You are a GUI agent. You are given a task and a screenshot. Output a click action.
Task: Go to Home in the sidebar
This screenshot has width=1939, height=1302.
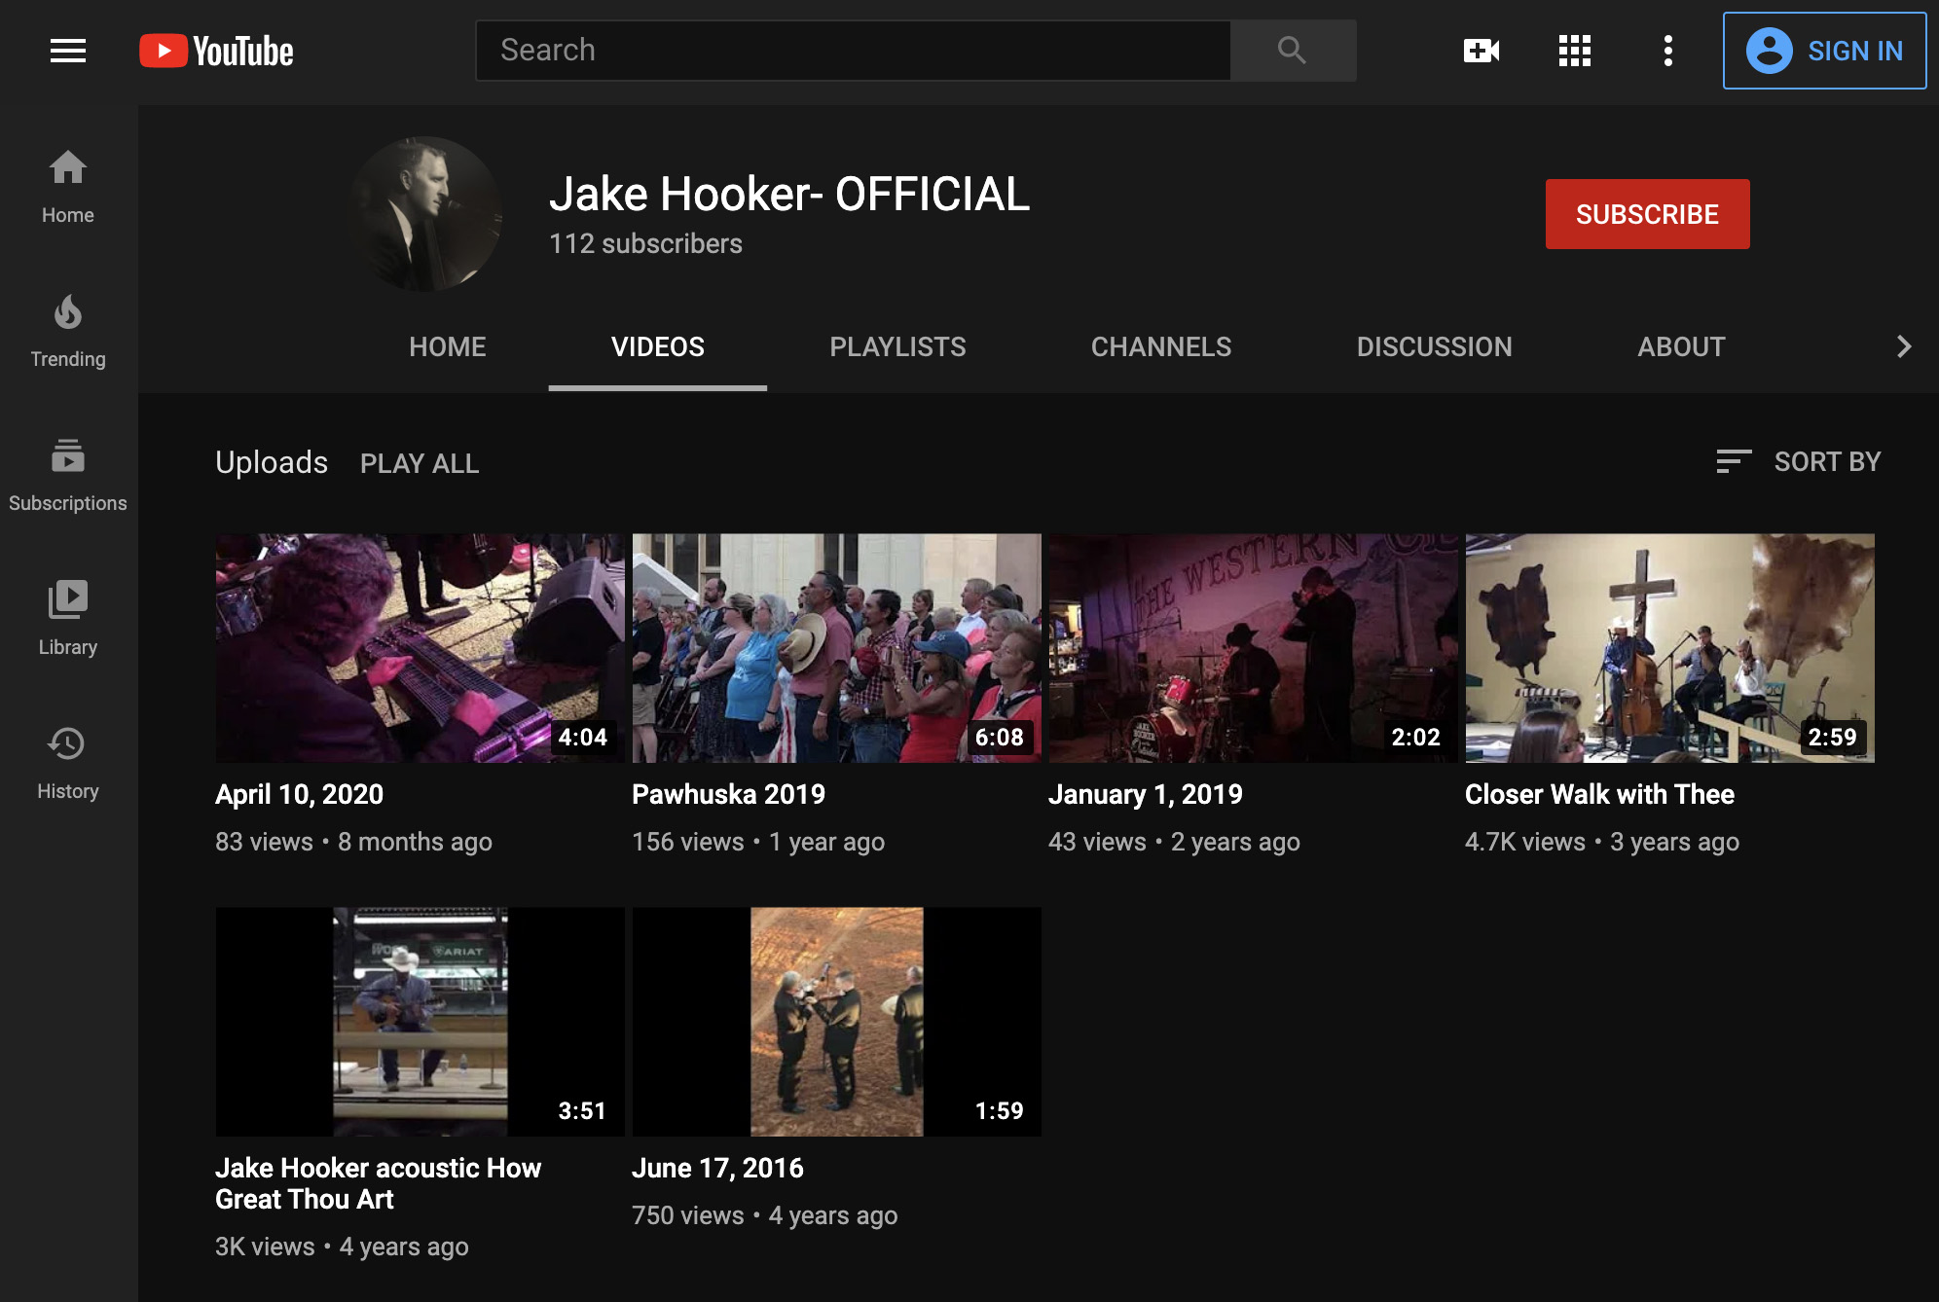click(68, 187)
